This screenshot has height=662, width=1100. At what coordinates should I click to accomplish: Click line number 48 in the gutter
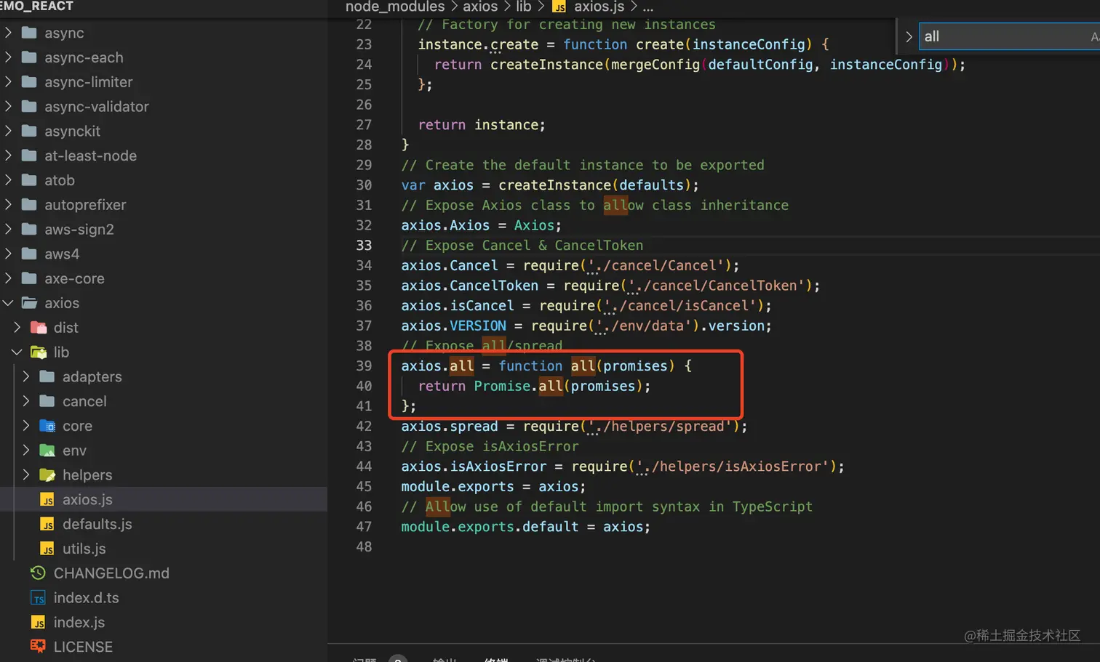[364, 546]
